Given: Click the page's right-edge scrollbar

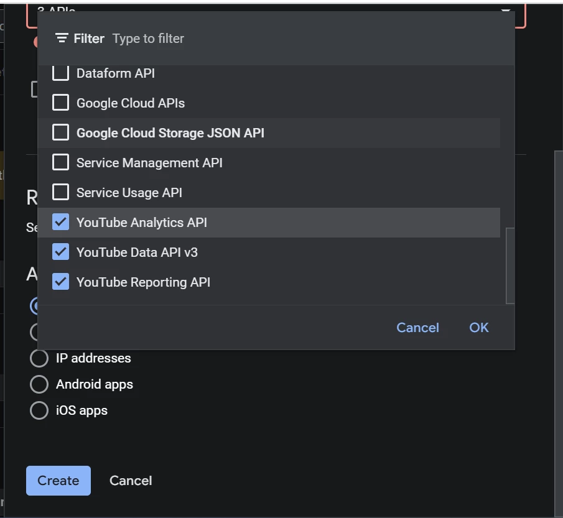Looking at the screenshot, I should (x=558, y=334).
